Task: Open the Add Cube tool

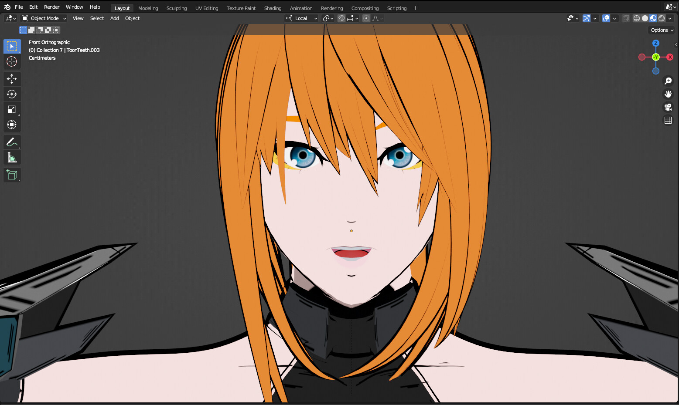Action: coord(12,175)
